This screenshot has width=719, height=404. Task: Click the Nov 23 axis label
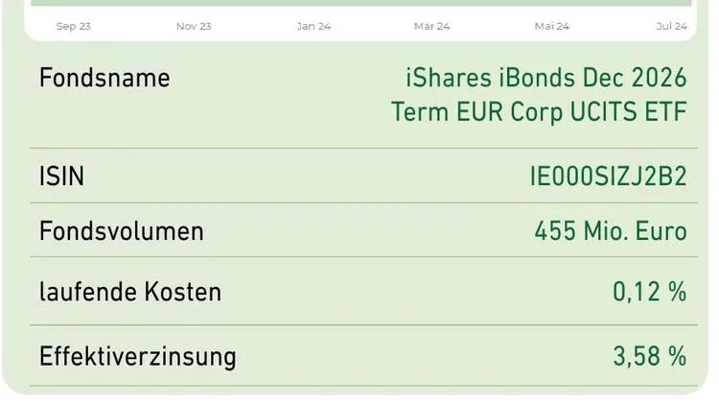point(194,26)
